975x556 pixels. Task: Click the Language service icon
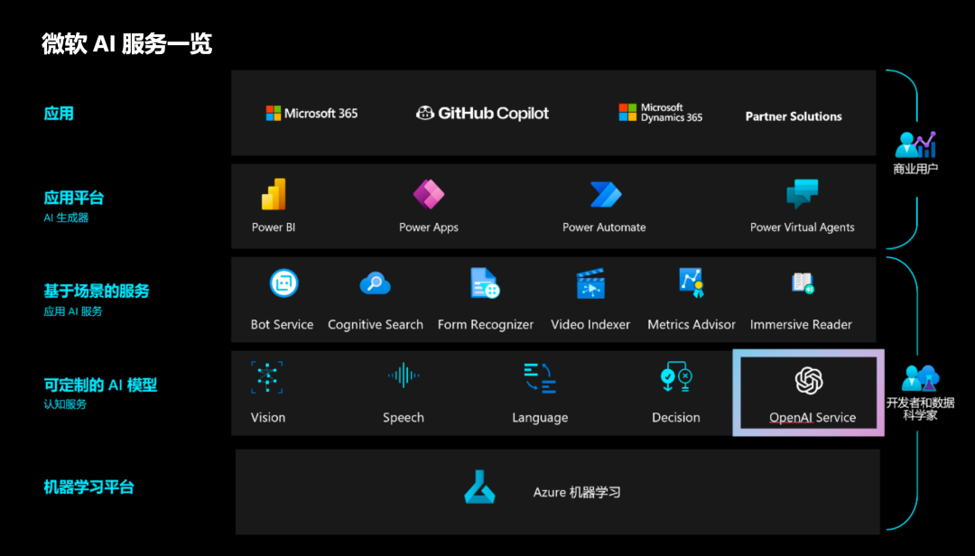pos(540,378)
